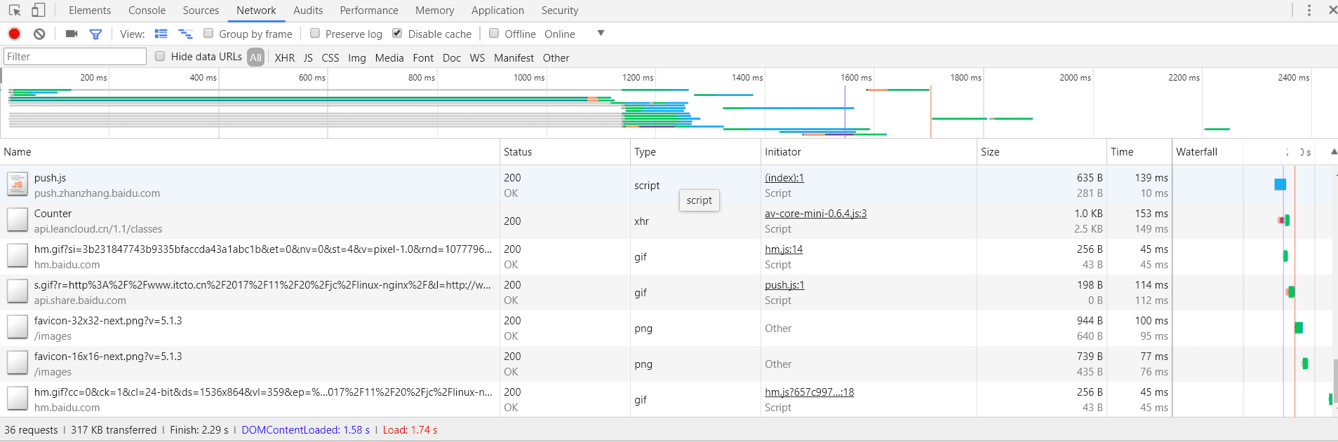Stop recording with the red record button
This screenshot has height=442, width=1338.
click(x=15, y=34)
